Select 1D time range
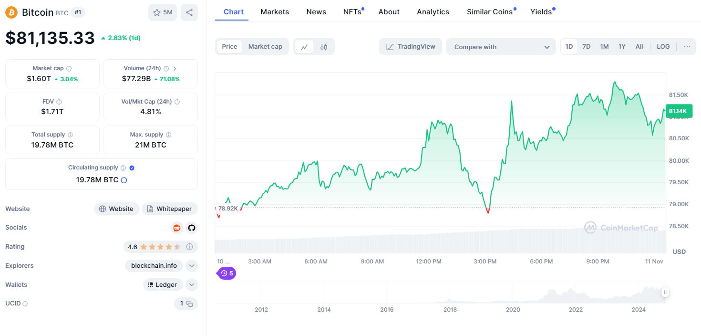The image size is (701, 336). click(569, 46)
